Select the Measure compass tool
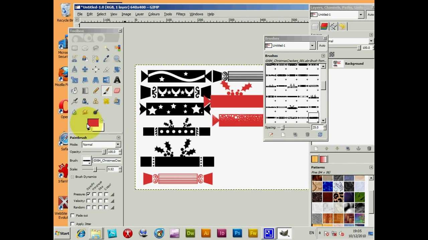This screenshot has width=428, height=240. point(75,69)
